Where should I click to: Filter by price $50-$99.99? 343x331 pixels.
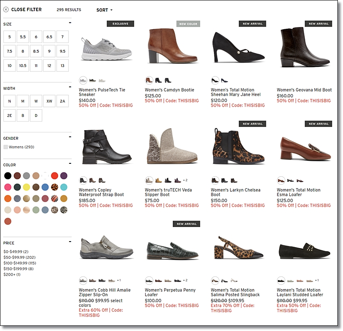coord(19,257)
